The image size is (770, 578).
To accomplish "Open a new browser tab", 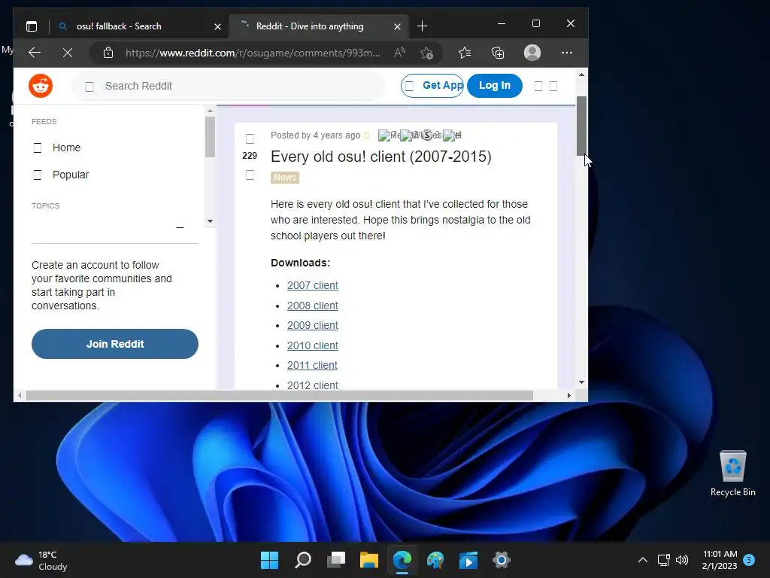I will tap(422, 26).
